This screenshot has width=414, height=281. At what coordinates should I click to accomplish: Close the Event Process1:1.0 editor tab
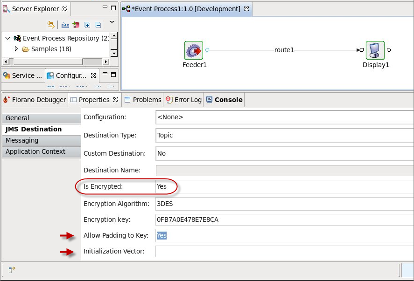[246, 9]
